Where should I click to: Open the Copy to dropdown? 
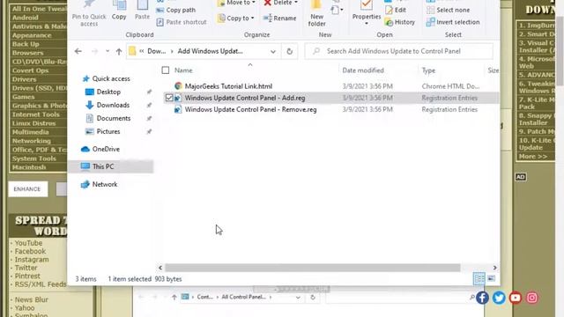236,18
